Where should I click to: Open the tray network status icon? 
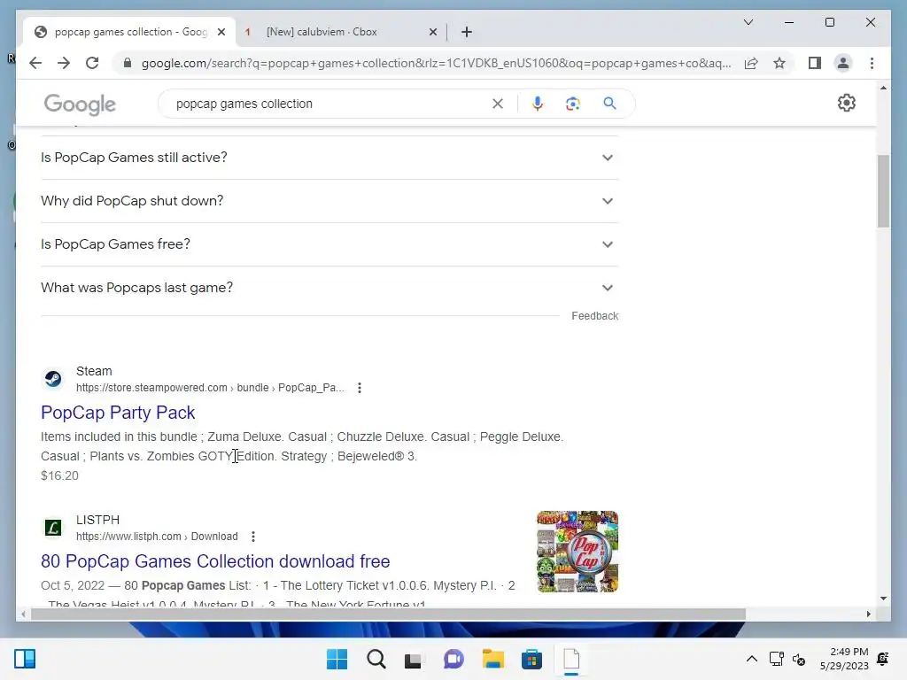(x=776, y=659)
